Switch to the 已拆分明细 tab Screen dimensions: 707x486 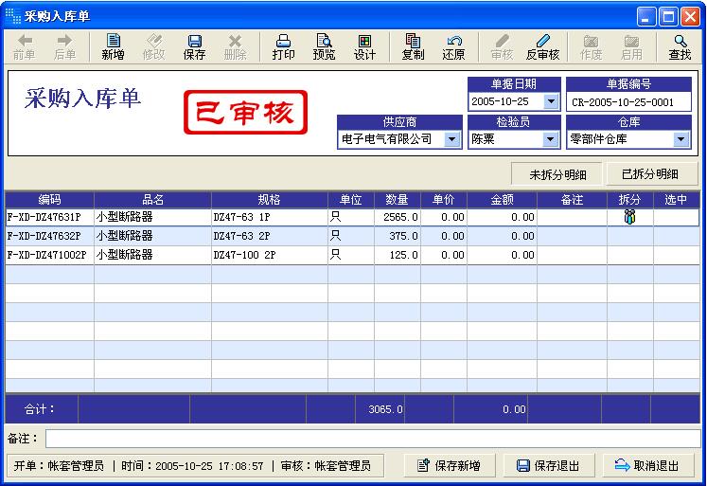649,174
